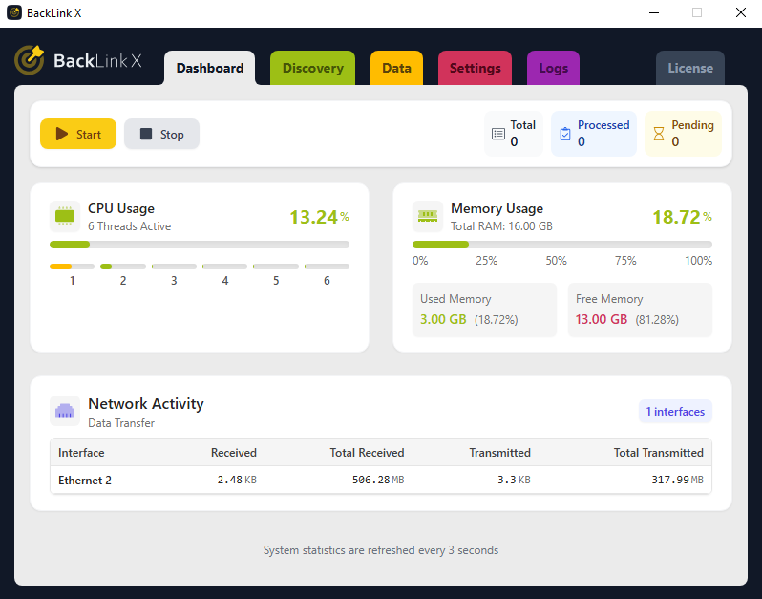Click thread 1 usage bar
762x599 pixels.
72,267
